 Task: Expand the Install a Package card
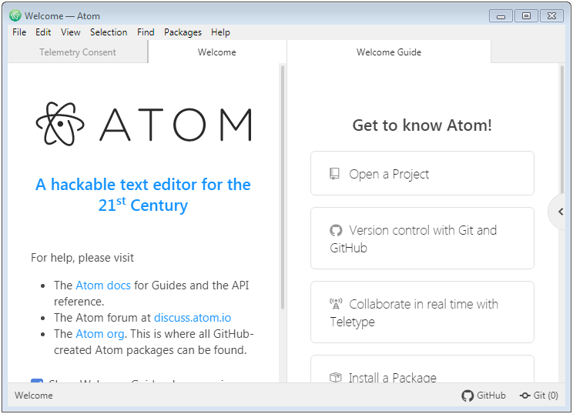tap(422, 369)
